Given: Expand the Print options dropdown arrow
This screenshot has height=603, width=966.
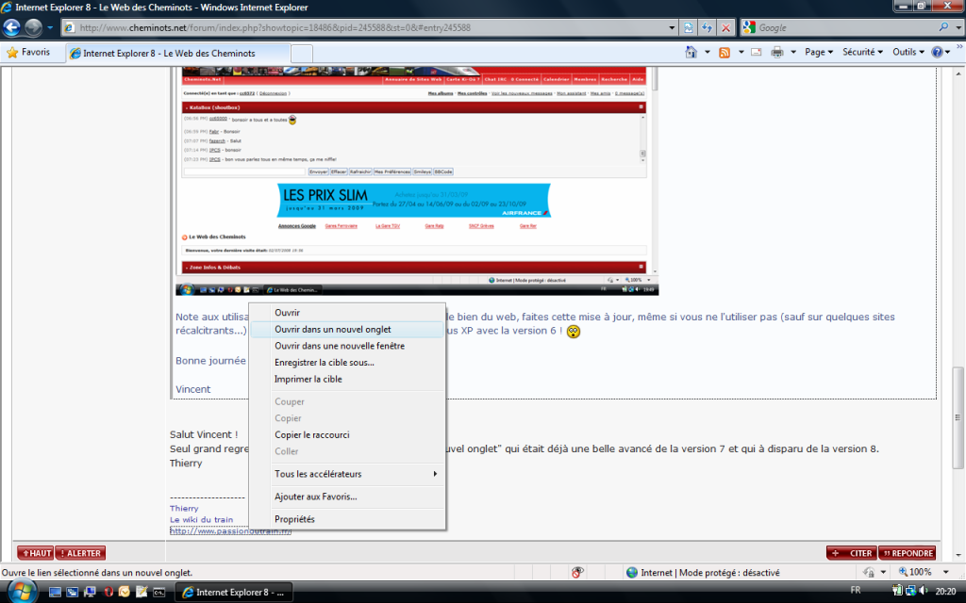Looking at the screenshot, I should tap(793, 53).
